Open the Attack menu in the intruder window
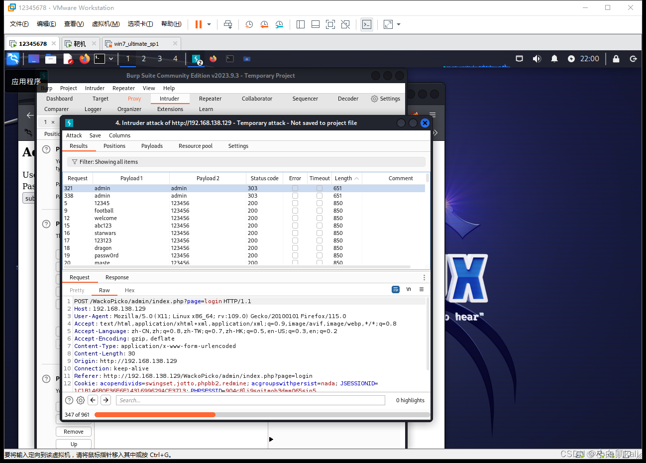 (74, 135)
